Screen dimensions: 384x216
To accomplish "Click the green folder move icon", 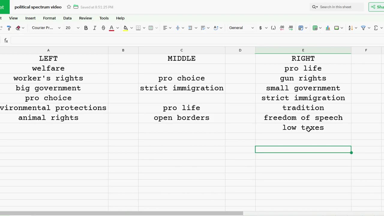I will point(76,7).
